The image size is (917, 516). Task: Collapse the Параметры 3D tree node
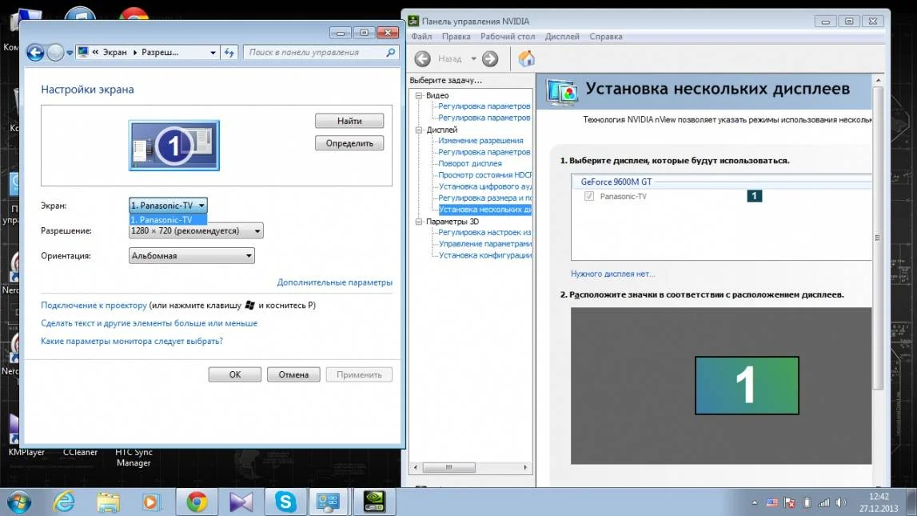tap(419, 222)
